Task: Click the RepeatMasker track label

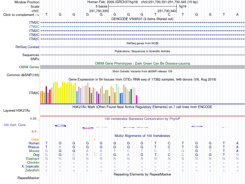Action: 28,178
